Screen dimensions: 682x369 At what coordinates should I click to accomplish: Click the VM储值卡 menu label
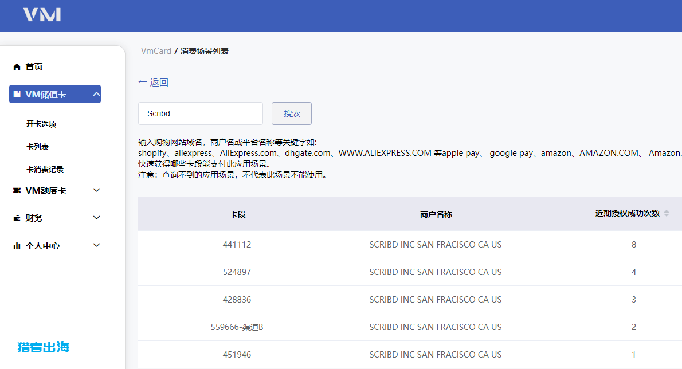[x=46, y=95]
